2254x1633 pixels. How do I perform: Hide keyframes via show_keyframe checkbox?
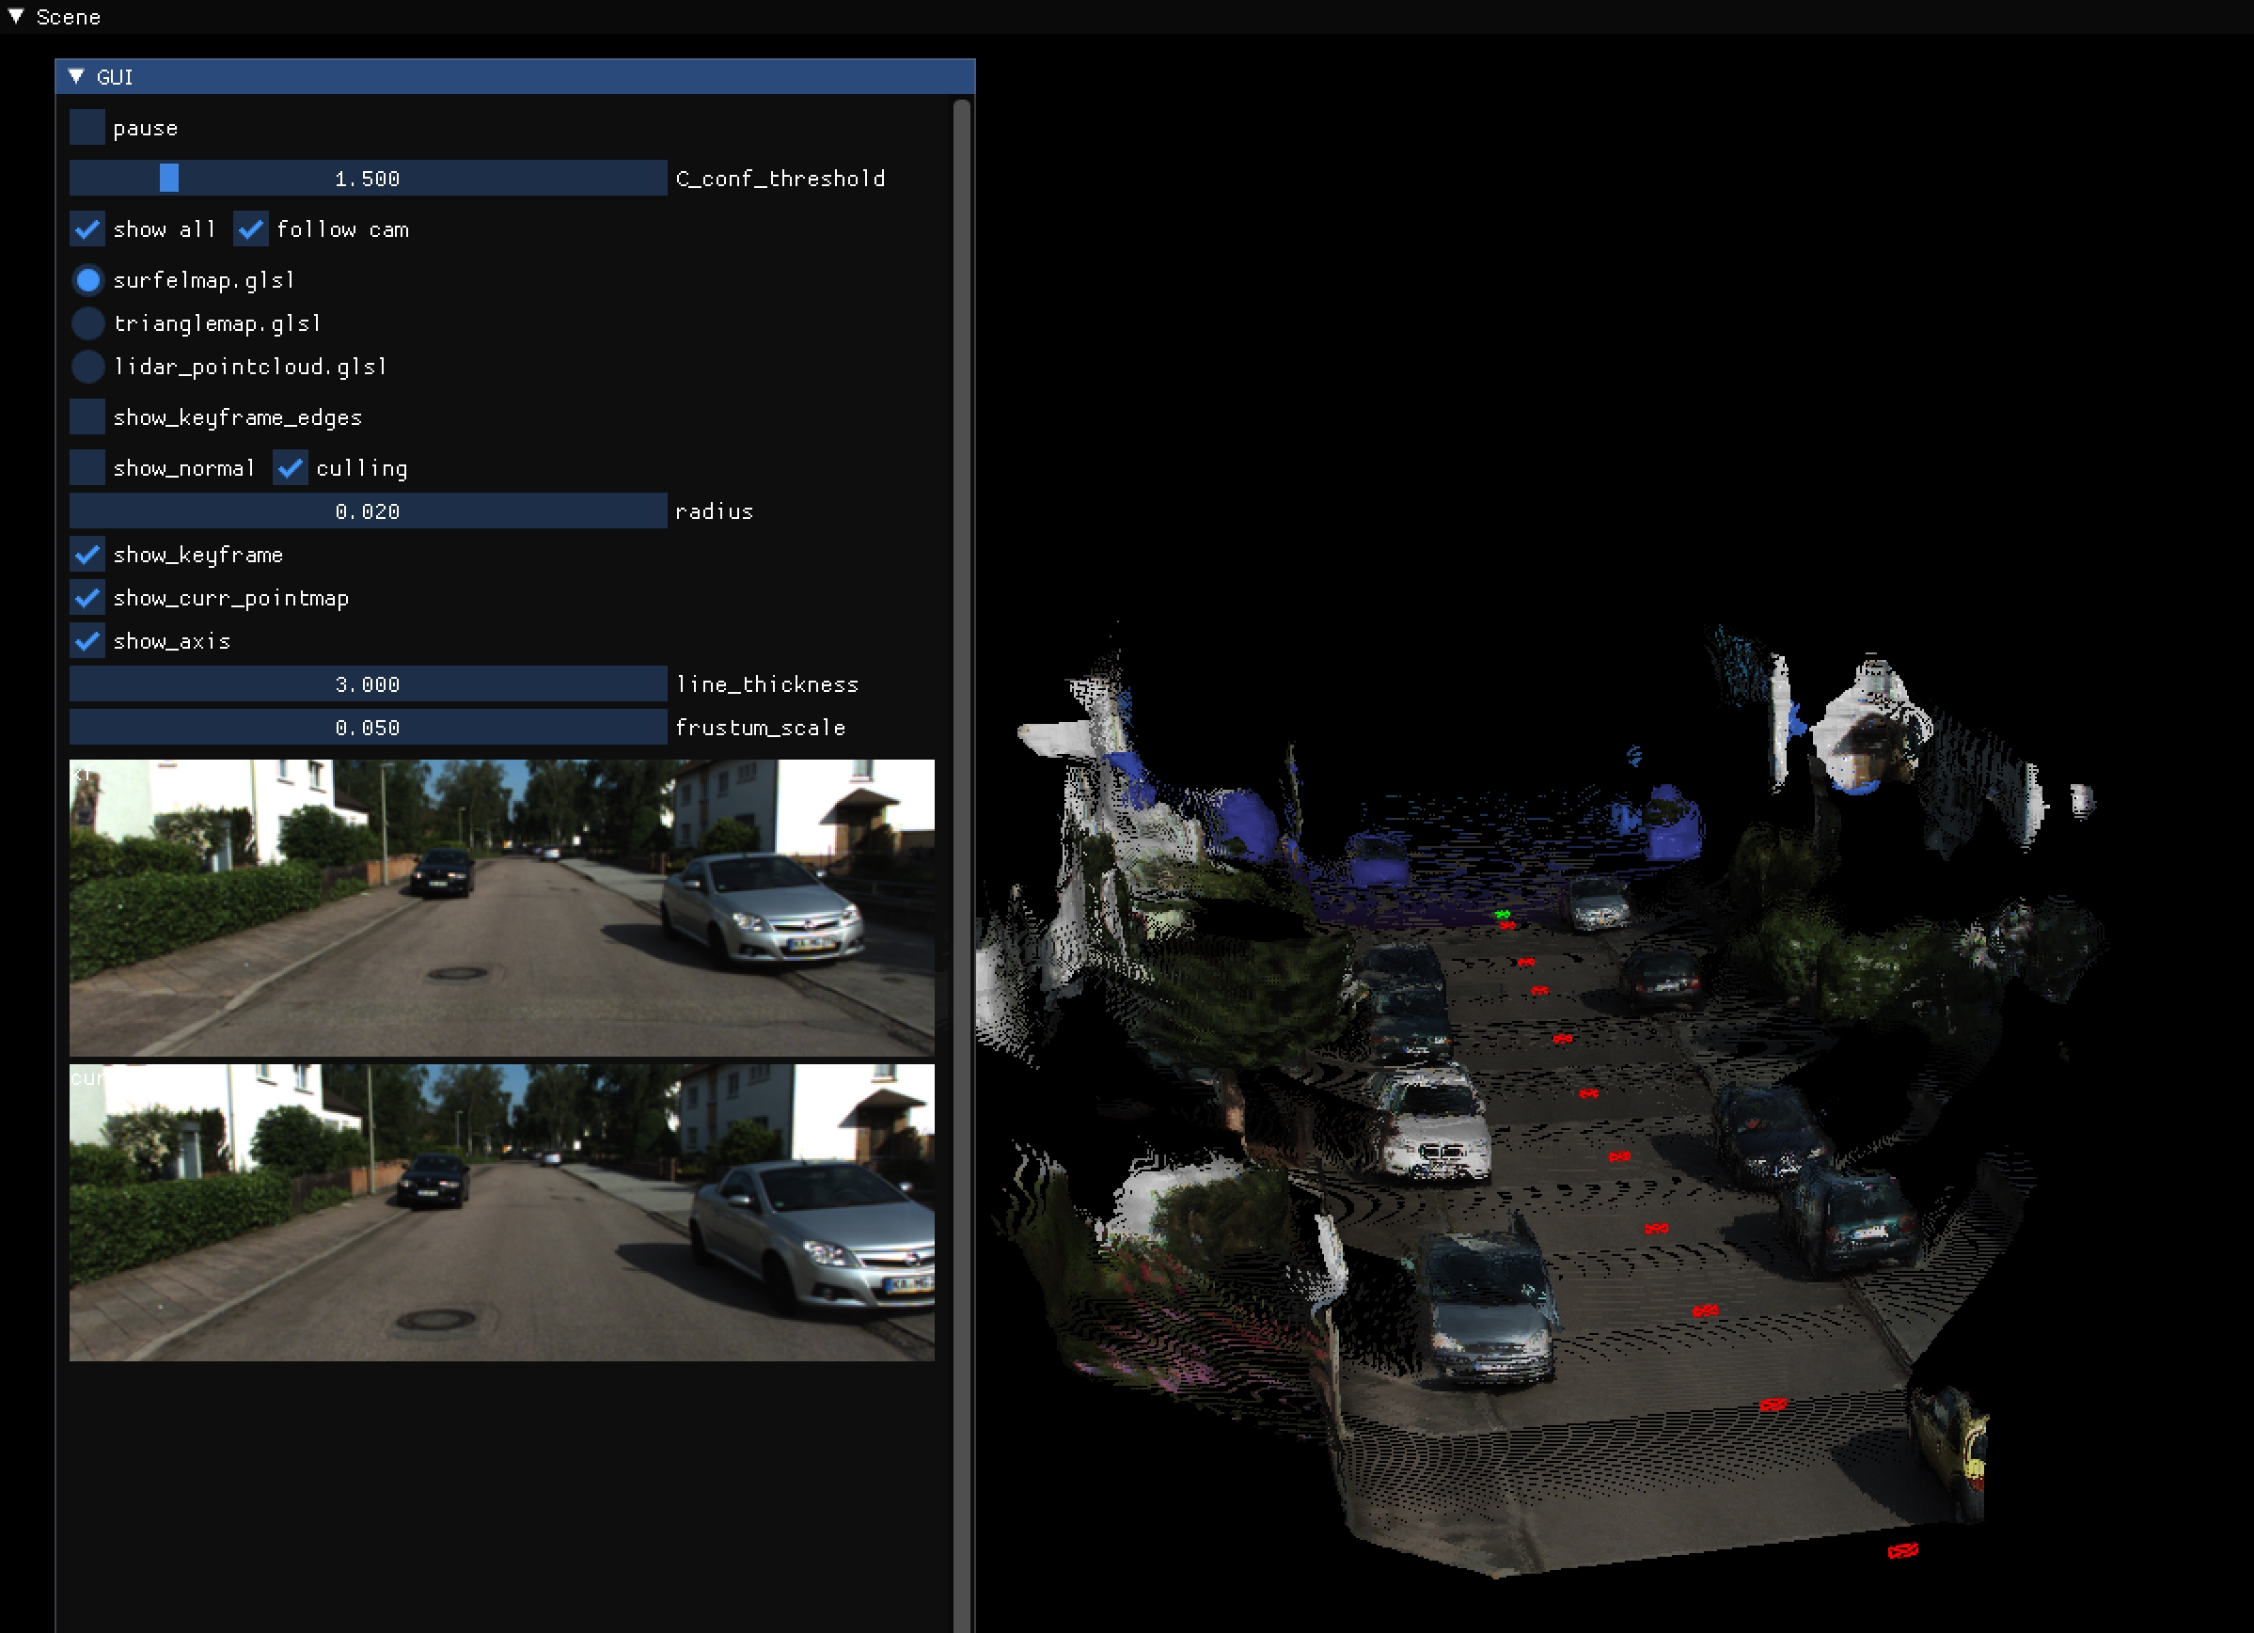87,555
